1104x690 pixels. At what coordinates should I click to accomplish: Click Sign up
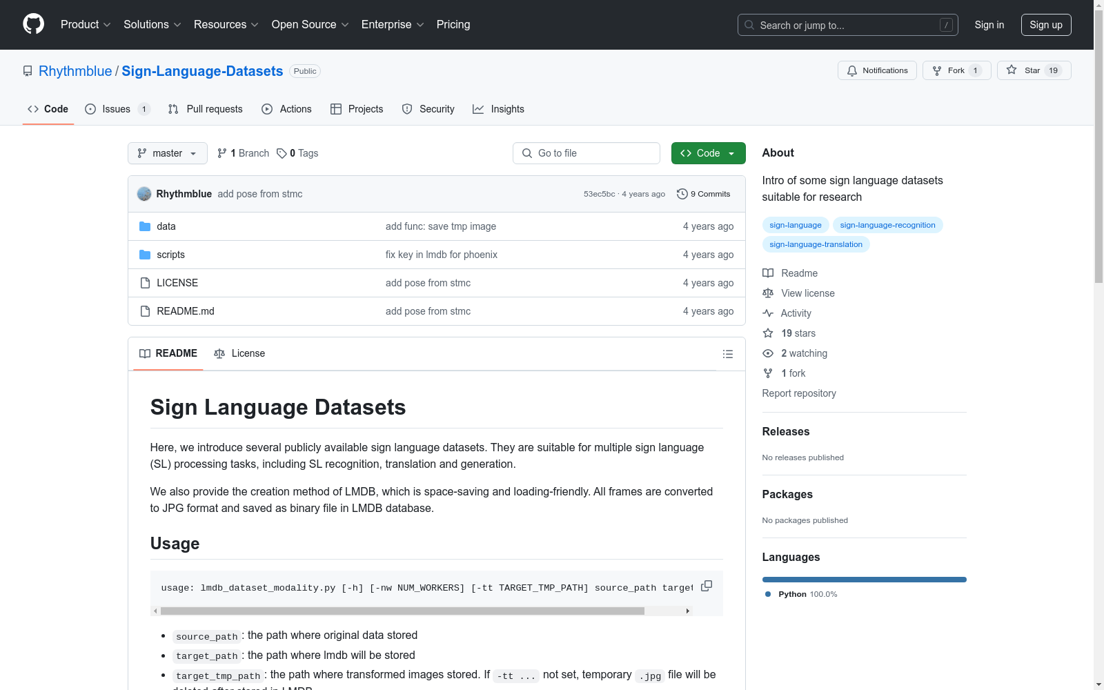tap(1046, 25)
